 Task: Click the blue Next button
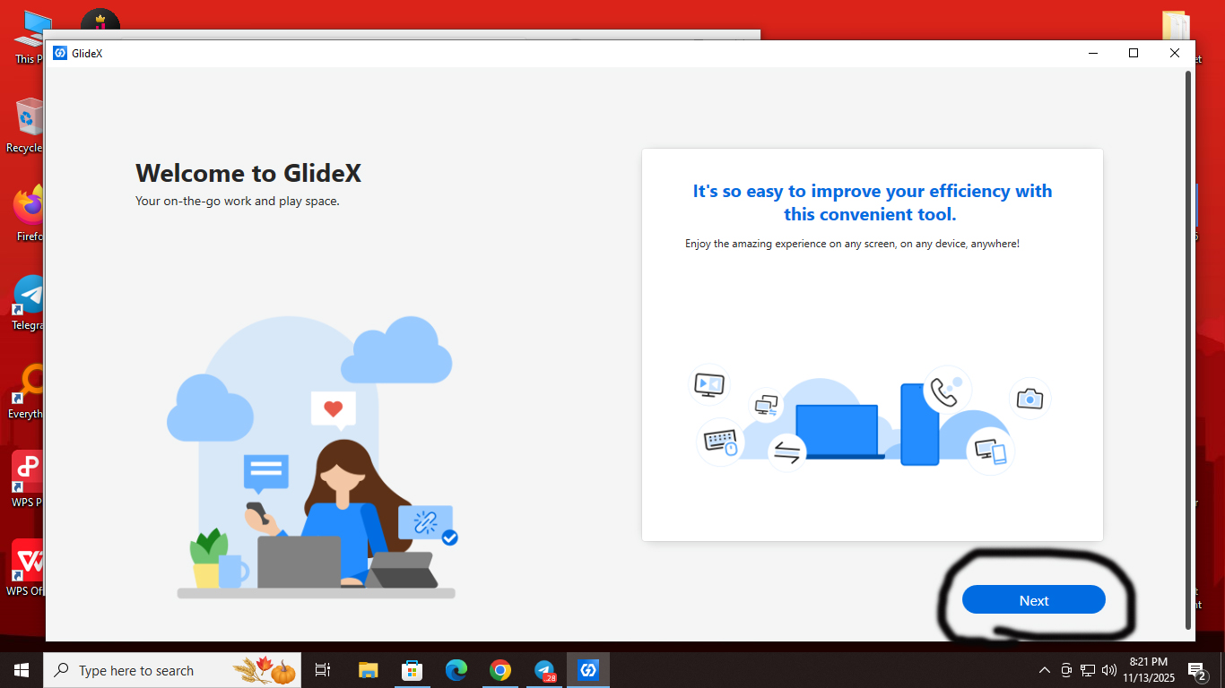tap(1033, 600)
